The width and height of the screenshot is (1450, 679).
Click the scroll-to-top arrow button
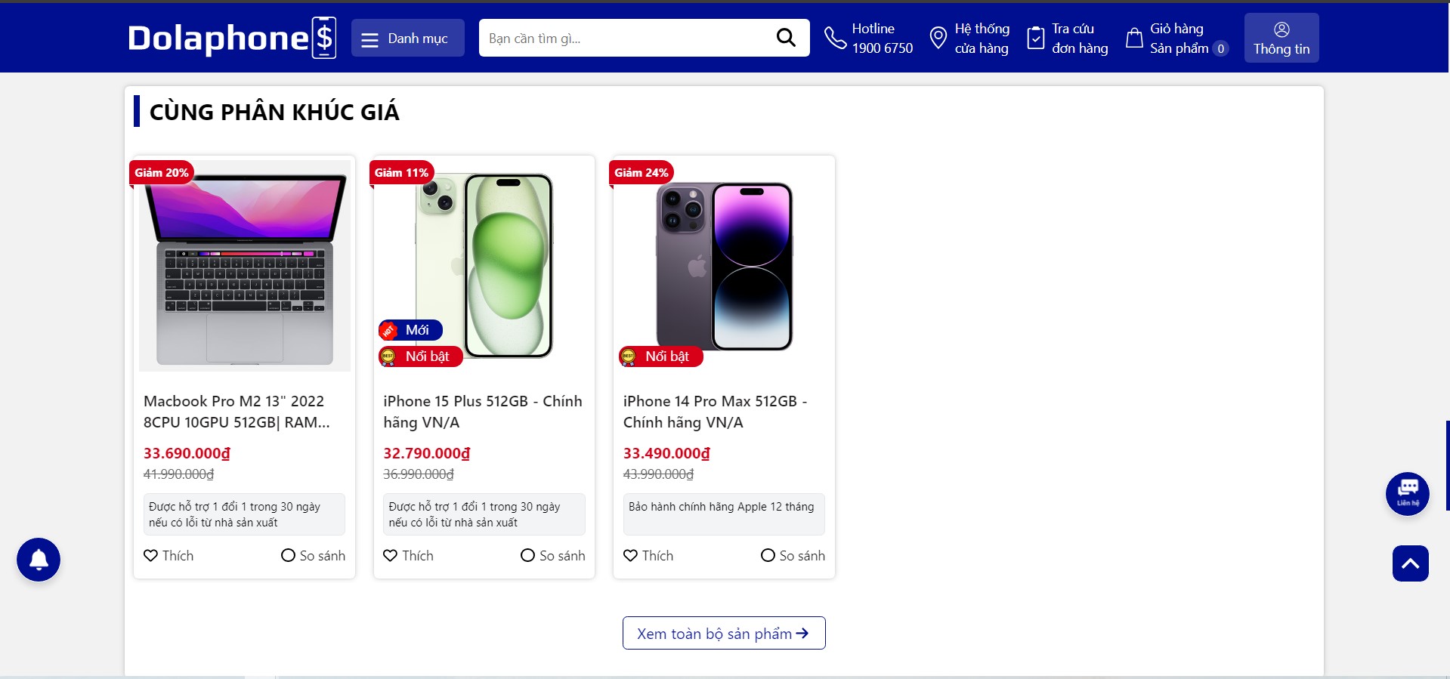coord(1410,563)
